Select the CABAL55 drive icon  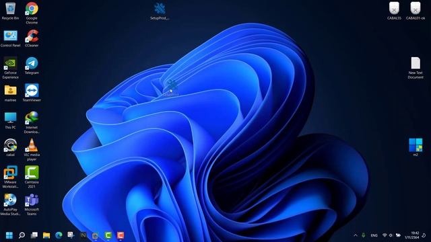click(394, 11)
